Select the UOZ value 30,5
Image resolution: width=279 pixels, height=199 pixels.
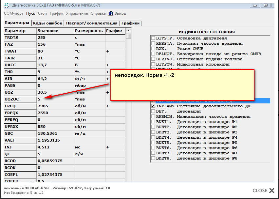pyautogui.click(x=42, y=93)
